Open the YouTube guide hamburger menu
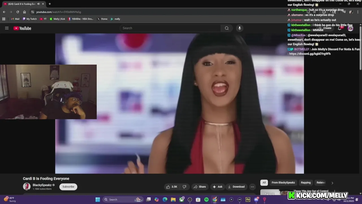362x204 pixels. point(7,28)
